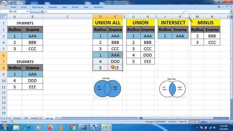The image size is (233, 131).
Task: Select column D header
Action: pos(100,17)
